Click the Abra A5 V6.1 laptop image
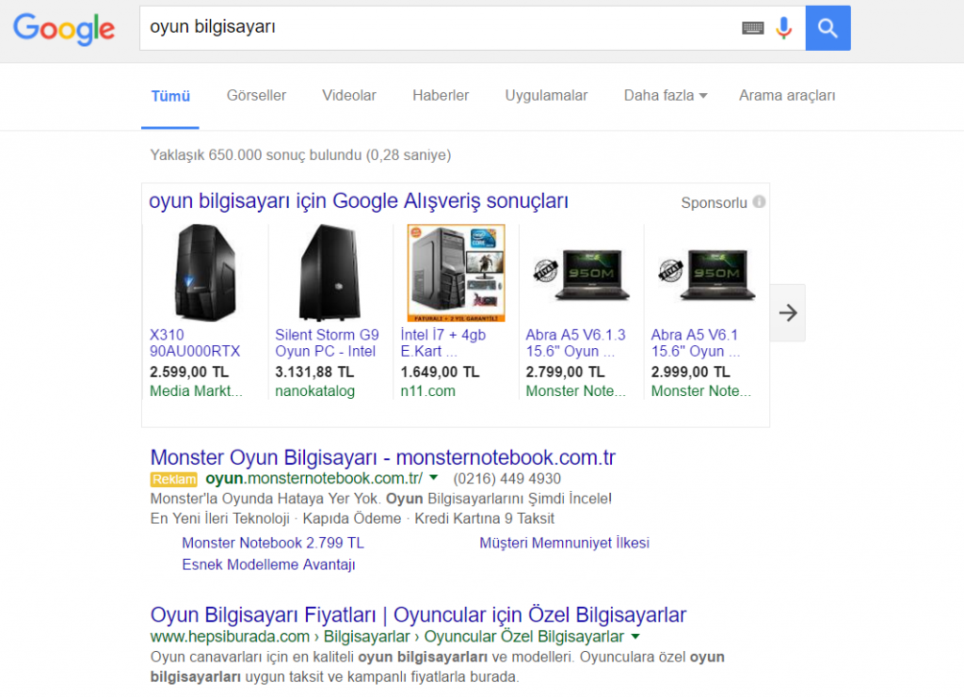This screenshot has height=698, width=964. (707, 274)
